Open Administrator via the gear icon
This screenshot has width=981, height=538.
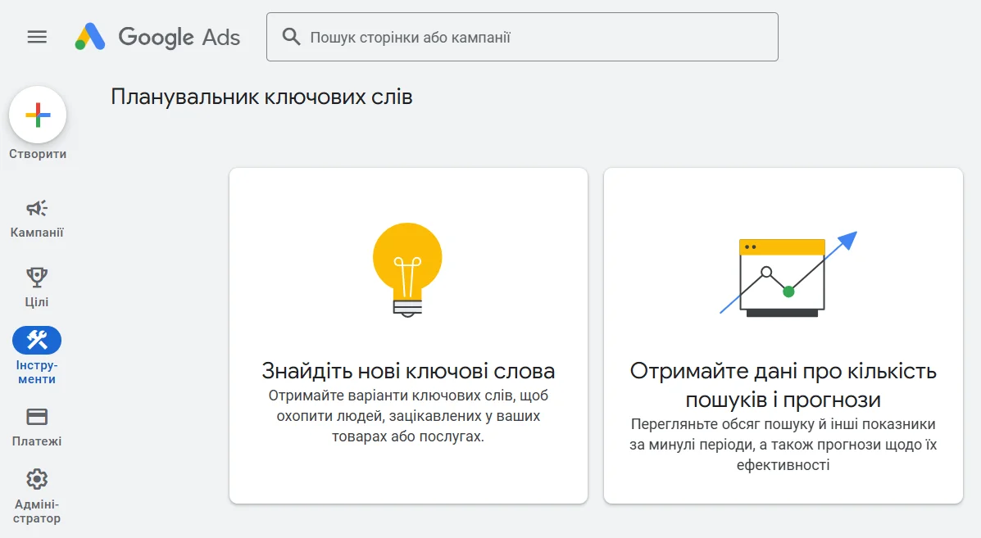coord(37,479)
